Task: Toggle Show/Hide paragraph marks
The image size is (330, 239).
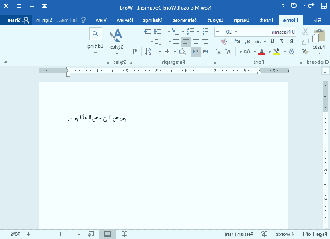Action: tap(134, 52)
